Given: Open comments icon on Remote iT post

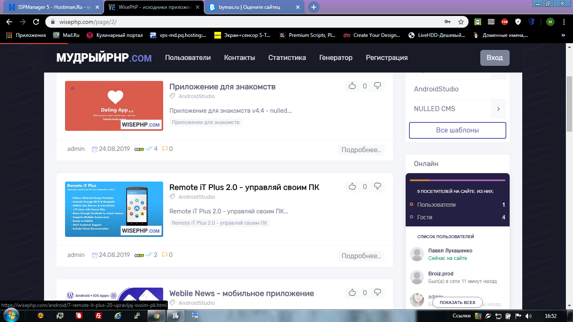Looking at the screenshot, I should click(165, 255).
